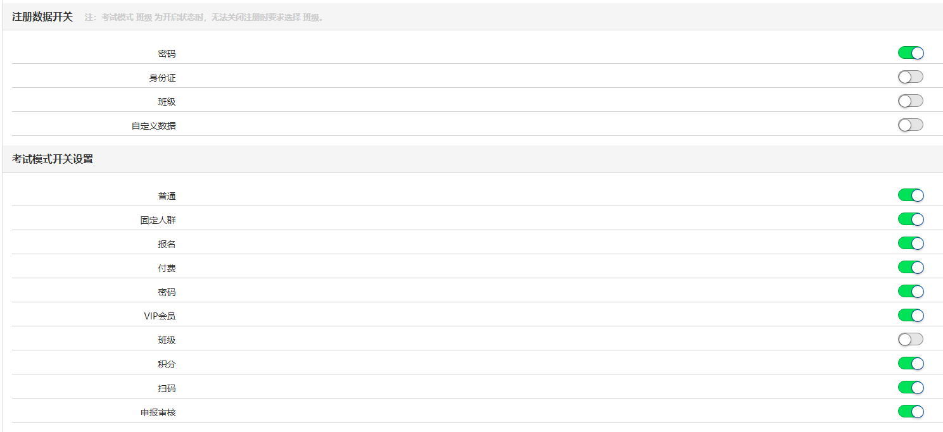Viewport: 943px width, 432px height.
Task: Turn on the 自定义数据 switch
Action: point(911,125)
